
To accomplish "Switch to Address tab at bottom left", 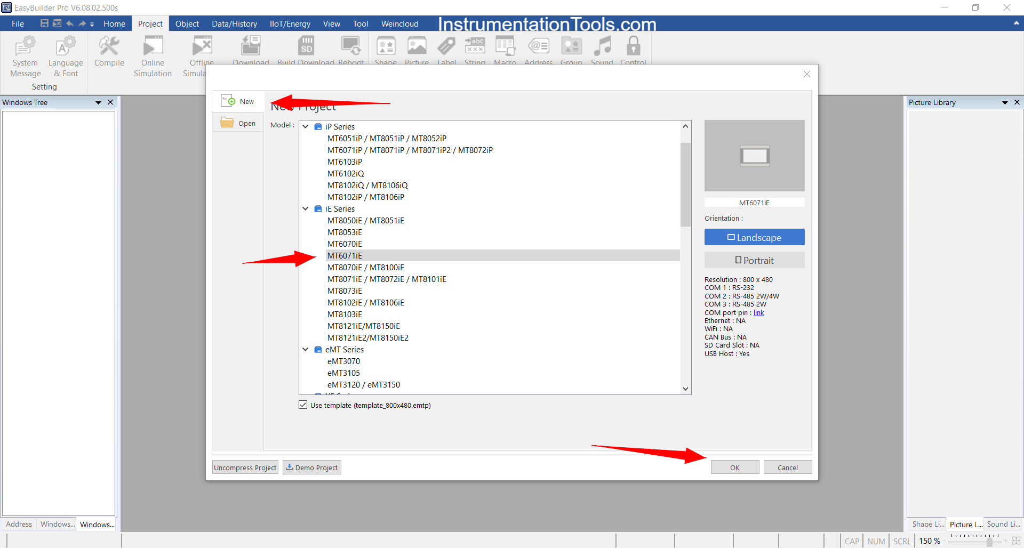I will [x=19, y=524].
